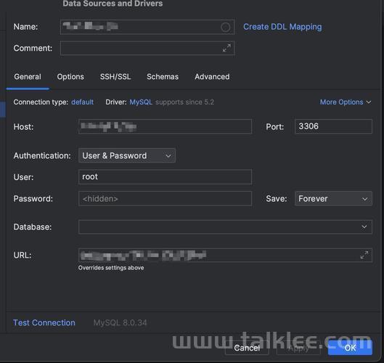Open the Save Forever dropdown

point(333,198)
